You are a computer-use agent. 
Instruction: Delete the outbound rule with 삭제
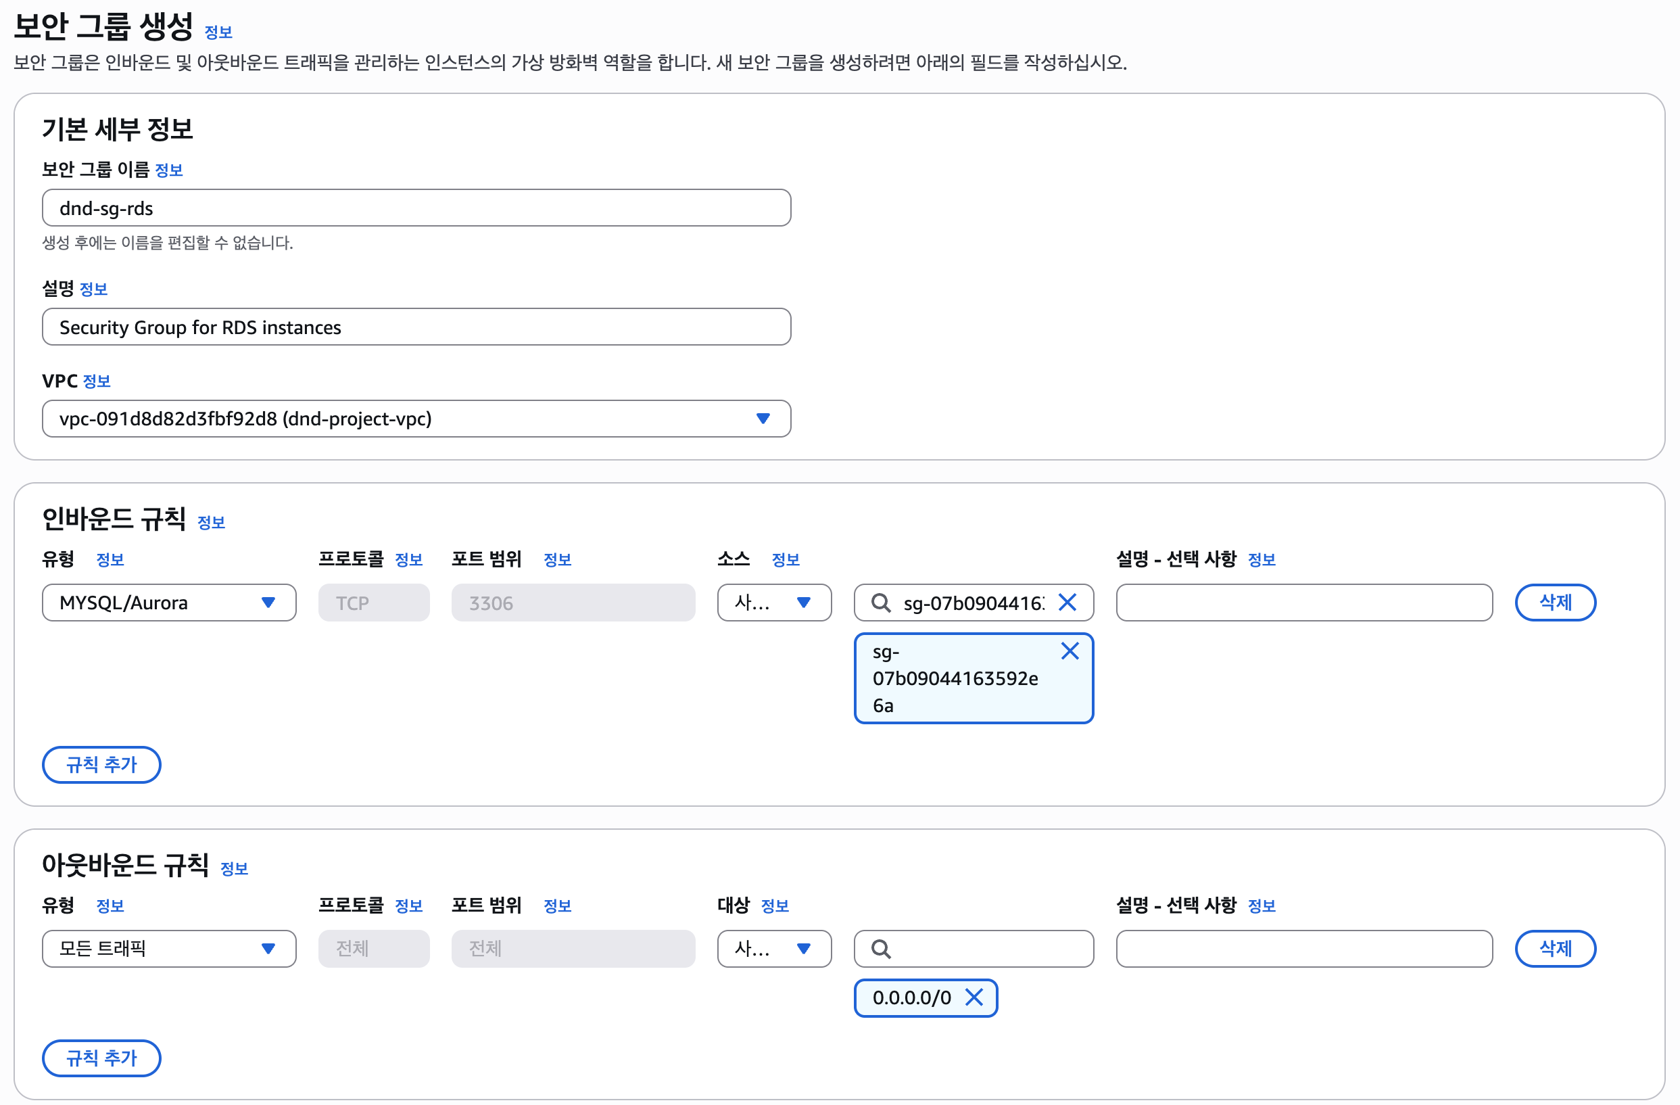click(1554, 949)
